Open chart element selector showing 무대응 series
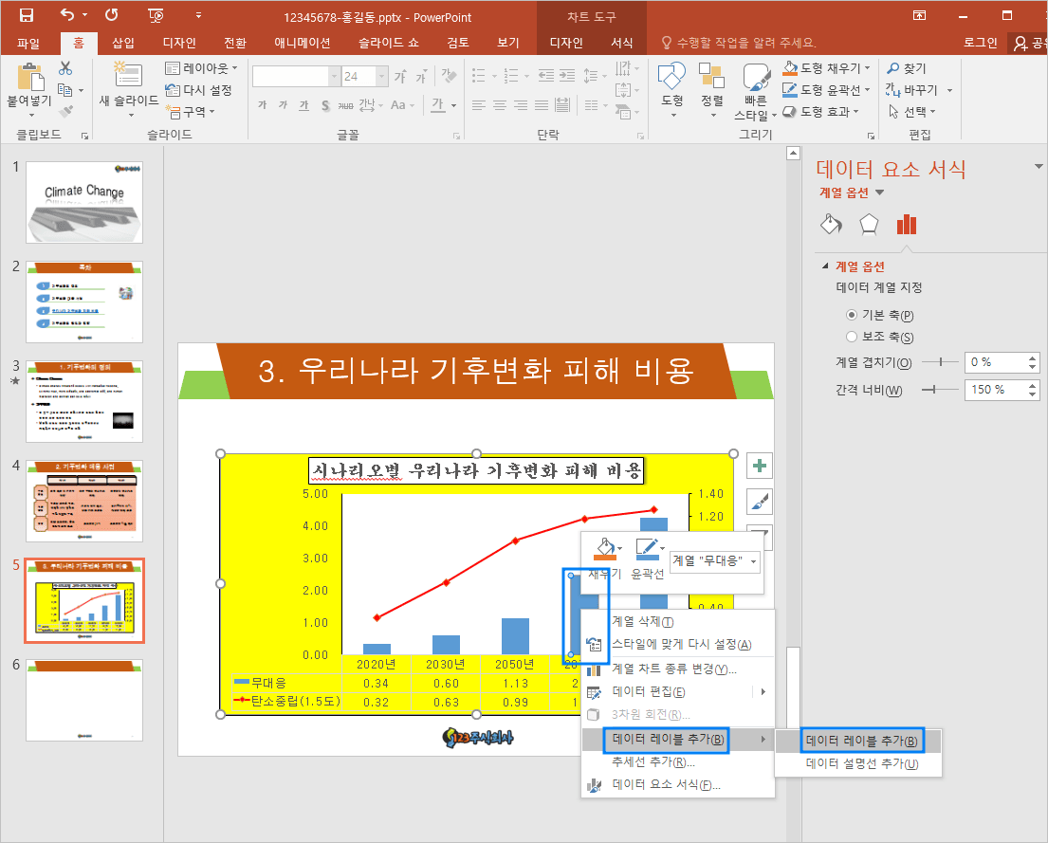1048x843 pixels. 714,560
